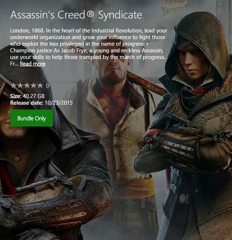Screen dimensions: 232x240
Task: Select the first rating star
Action: point(14,86)
